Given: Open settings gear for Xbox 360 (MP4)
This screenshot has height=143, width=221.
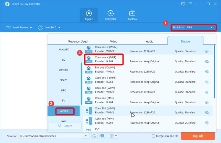Looking at the screenshot, I should (x=207, y=123).
